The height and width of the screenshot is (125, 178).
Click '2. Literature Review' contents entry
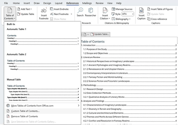[x=129, y=57]
